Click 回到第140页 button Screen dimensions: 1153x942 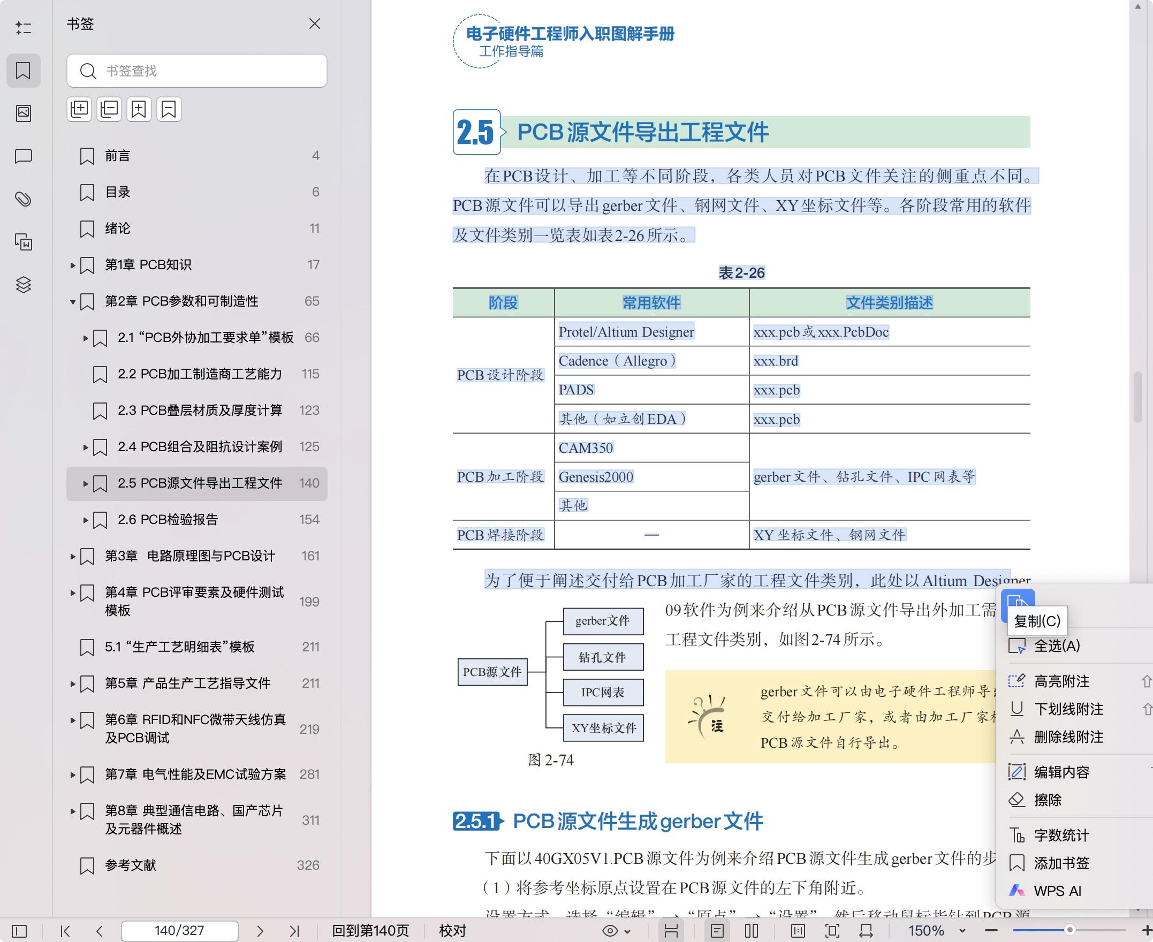tap(370, 931)
